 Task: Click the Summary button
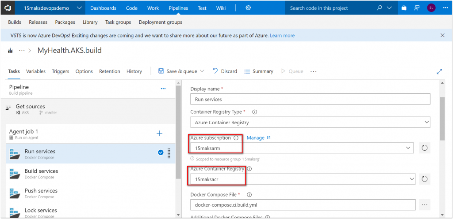tap(258, 71)
